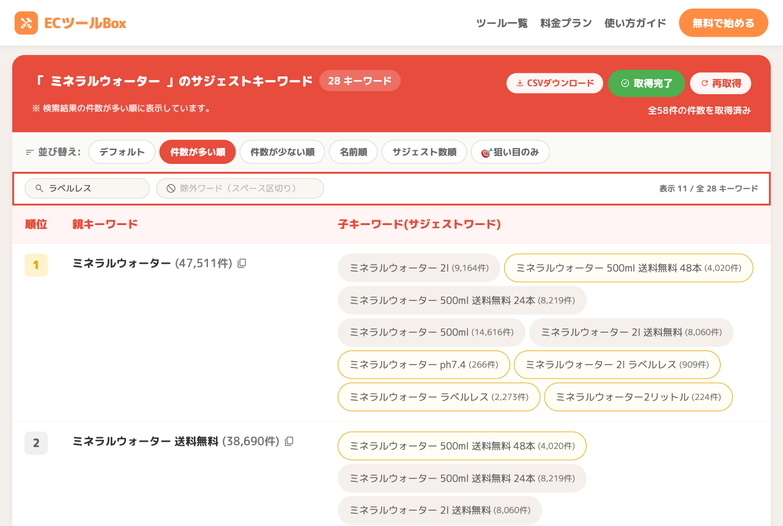Select the ミネラルウォーター 2l (9,164件) chip

419,268
